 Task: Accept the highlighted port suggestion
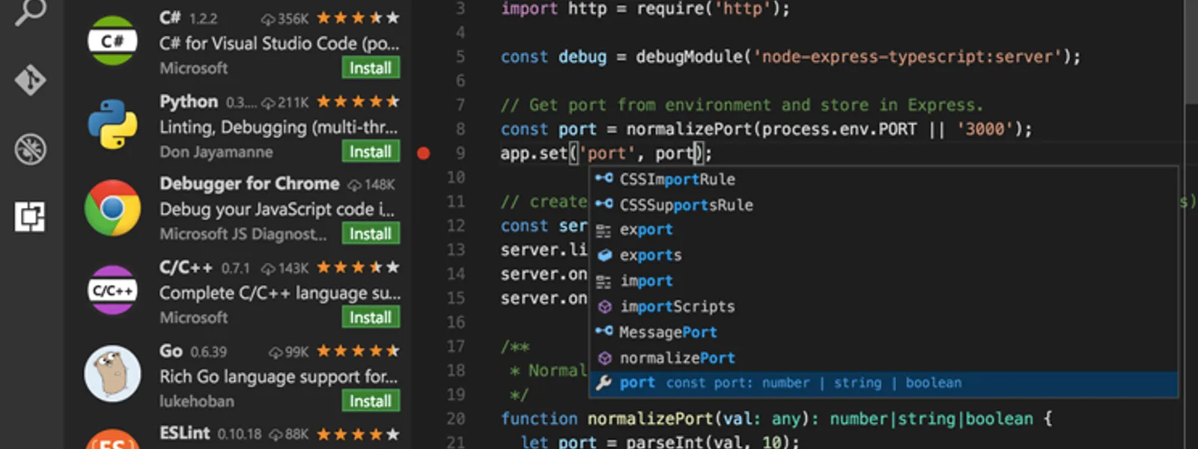pyautogui.click(x=884, y=383)
